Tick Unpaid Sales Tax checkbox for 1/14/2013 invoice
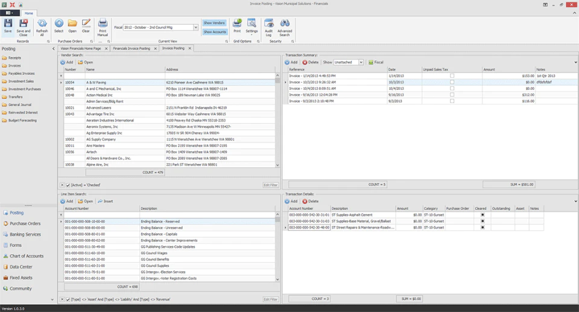Image resolution: width=579 pixels, height=312 pixels. pyautogui.click(x=452, y=76)
